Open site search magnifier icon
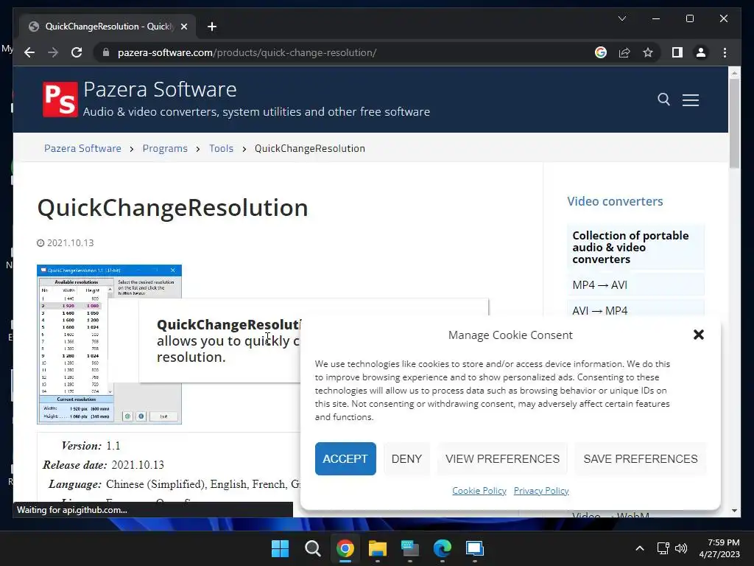The image size is (754, 566). click(x=663, y=99)
